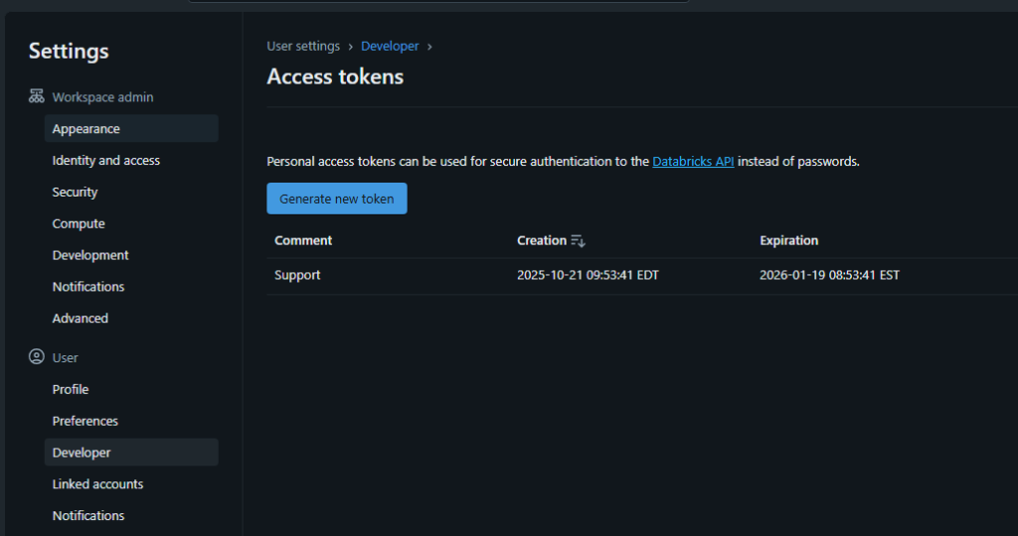Go to Preferences settings
Viewport: 1018px width, 536px height.
(85, 421)
